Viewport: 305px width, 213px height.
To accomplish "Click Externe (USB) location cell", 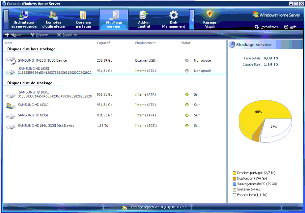I will (146, 60).
